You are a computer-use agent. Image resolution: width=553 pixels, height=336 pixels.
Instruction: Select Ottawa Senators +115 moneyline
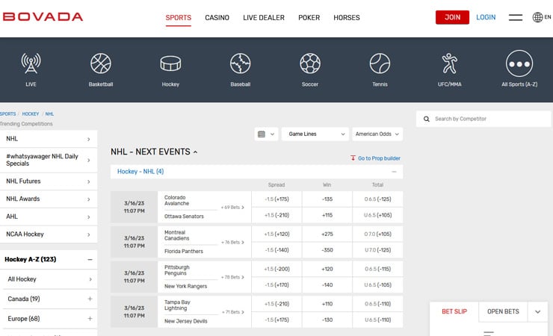click(x=327, y=215)
